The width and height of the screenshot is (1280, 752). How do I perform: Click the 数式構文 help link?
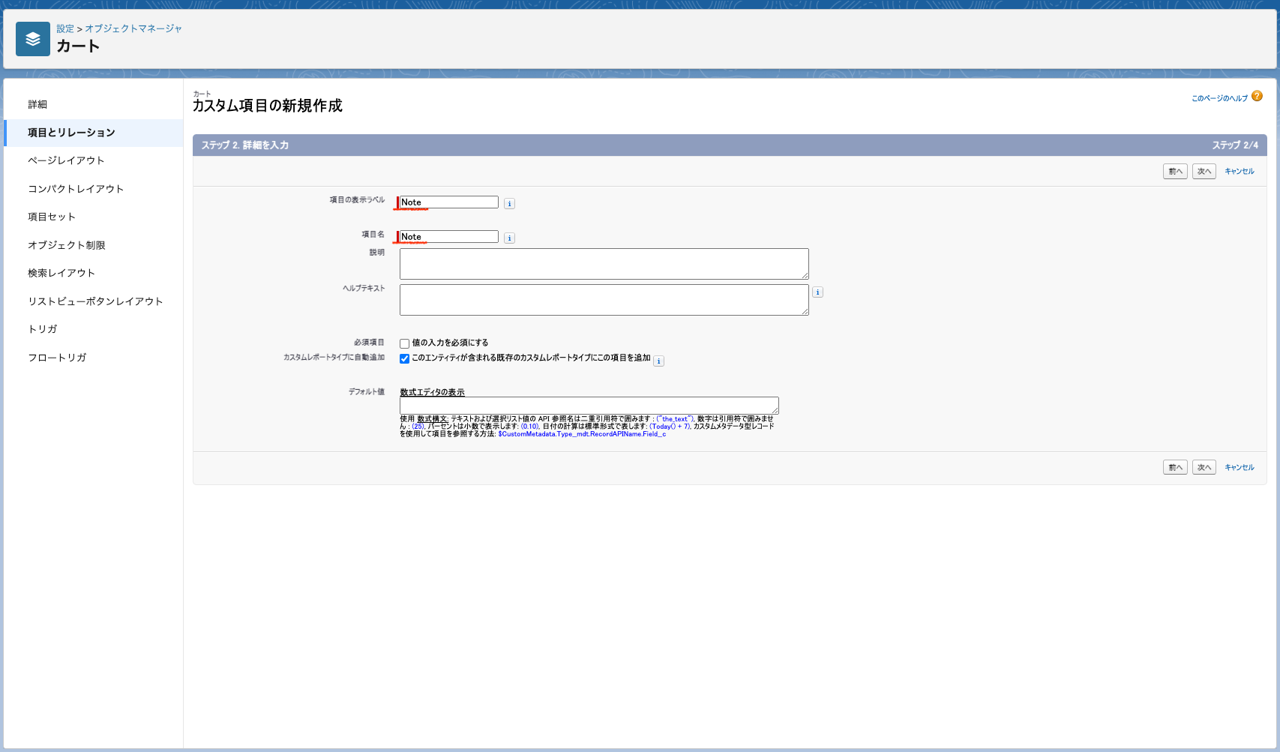click(x=433, y=419)
